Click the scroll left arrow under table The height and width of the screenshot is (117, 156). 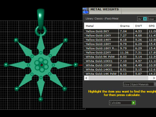tap(86, 78)
